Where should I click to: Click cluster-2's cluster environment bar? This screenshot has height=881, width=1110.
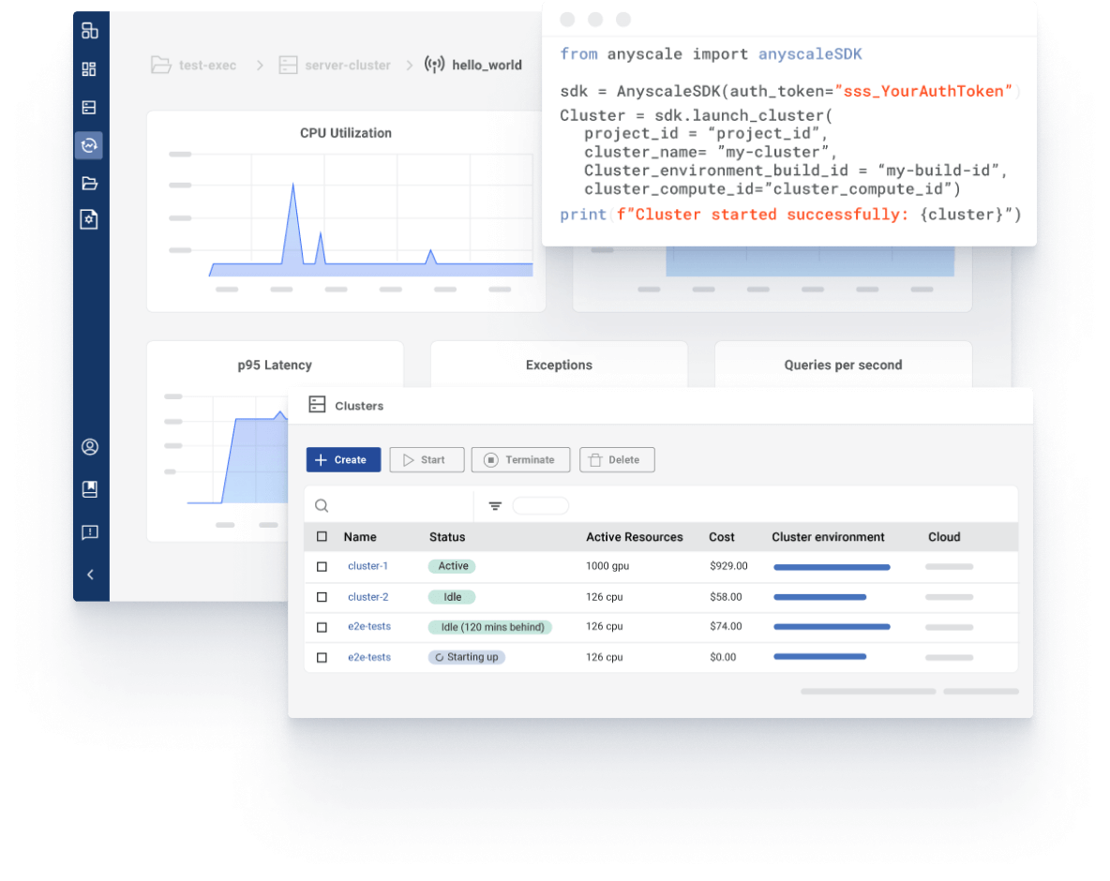pyautogui.click(x=819, y=597)
